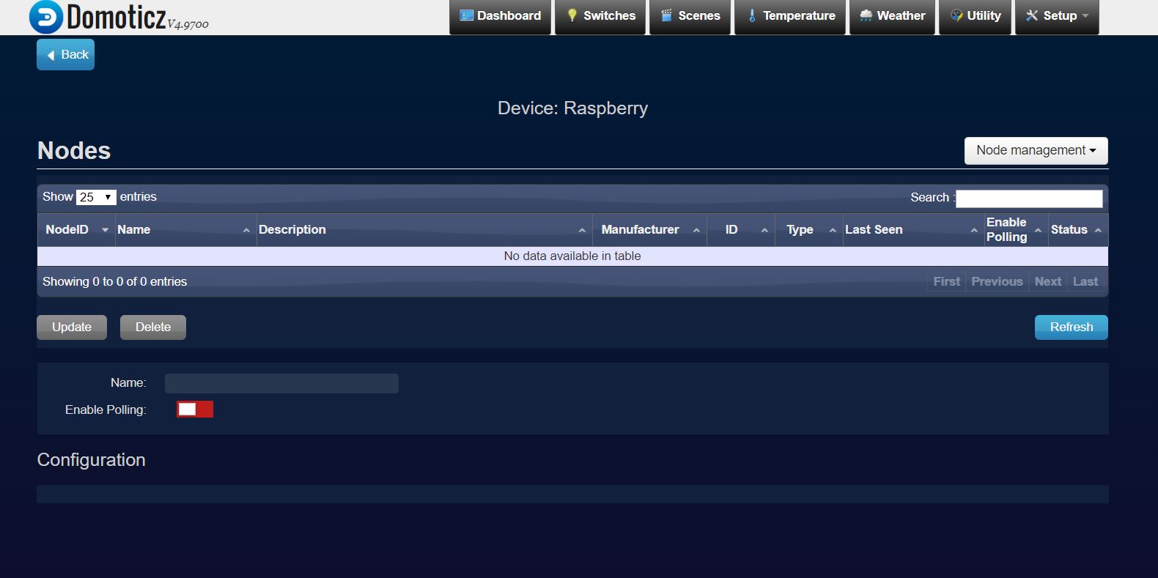Click the Delete node button

(x=153, y=327)
